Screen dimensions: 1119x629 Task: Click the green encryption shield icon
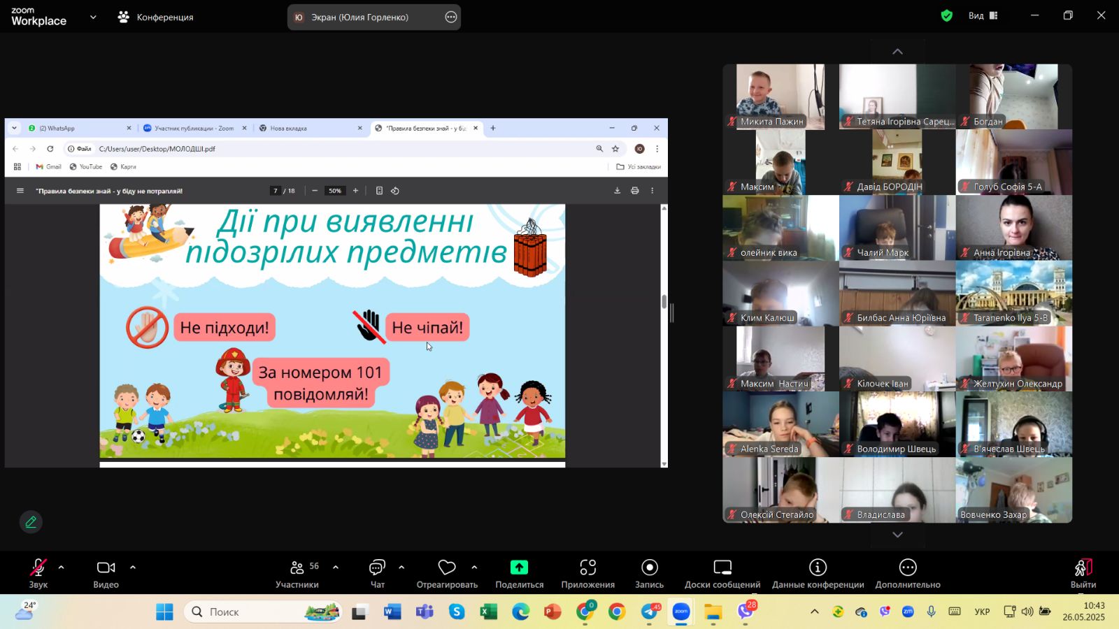pyautogui.click(x=946, y=16)
